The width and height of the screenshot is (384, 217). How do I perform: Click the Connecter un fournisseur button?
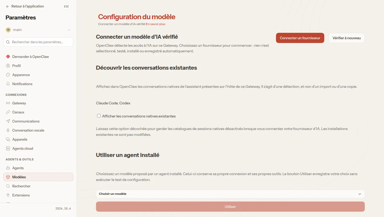tap(300, 38)
